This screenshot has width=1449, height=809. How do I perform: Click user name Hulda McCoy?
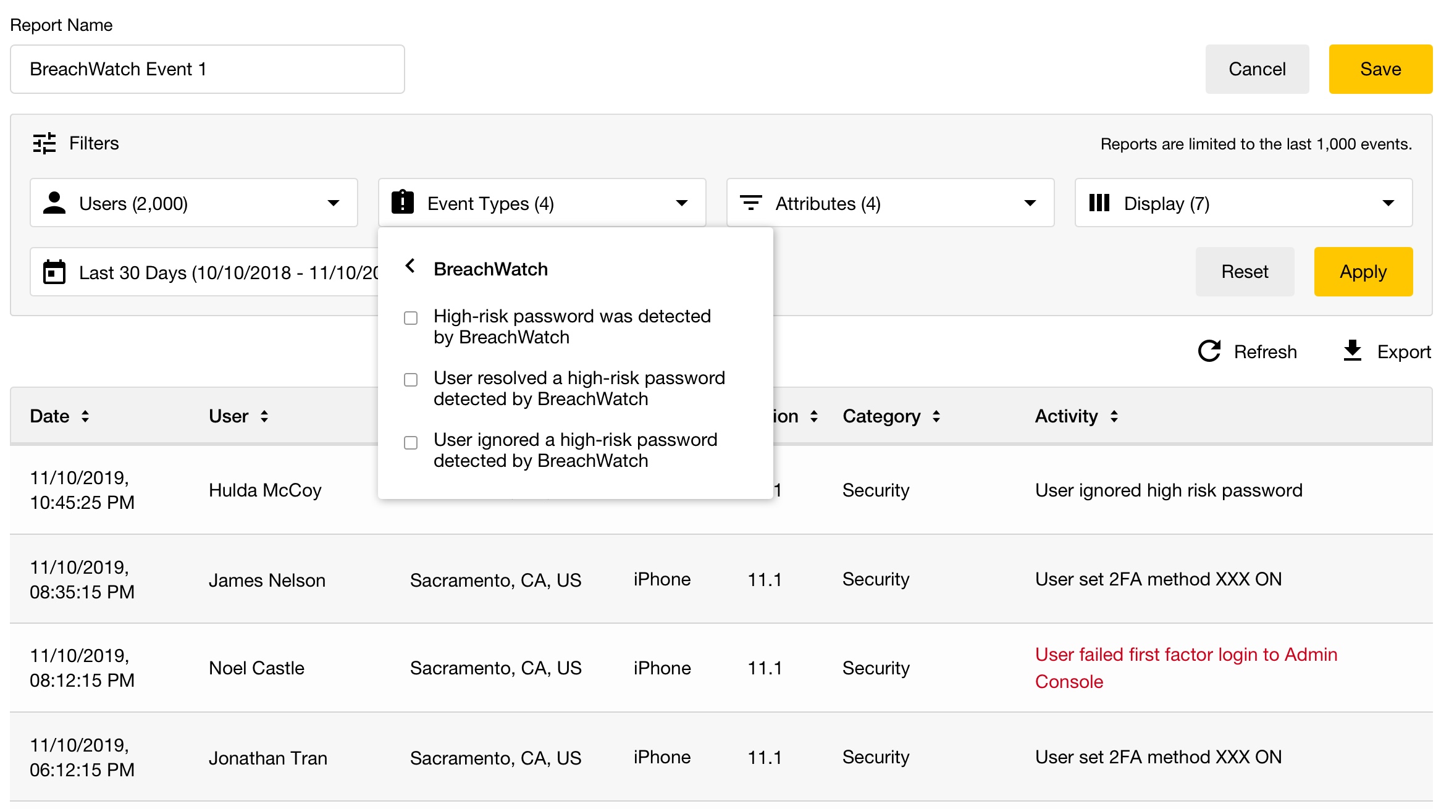point(266,490)
